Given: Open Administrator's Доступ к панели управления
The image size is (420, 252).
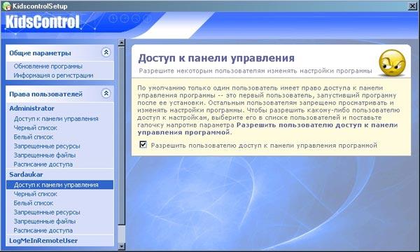Looking at the screenshot, I should tap(56, 118).
